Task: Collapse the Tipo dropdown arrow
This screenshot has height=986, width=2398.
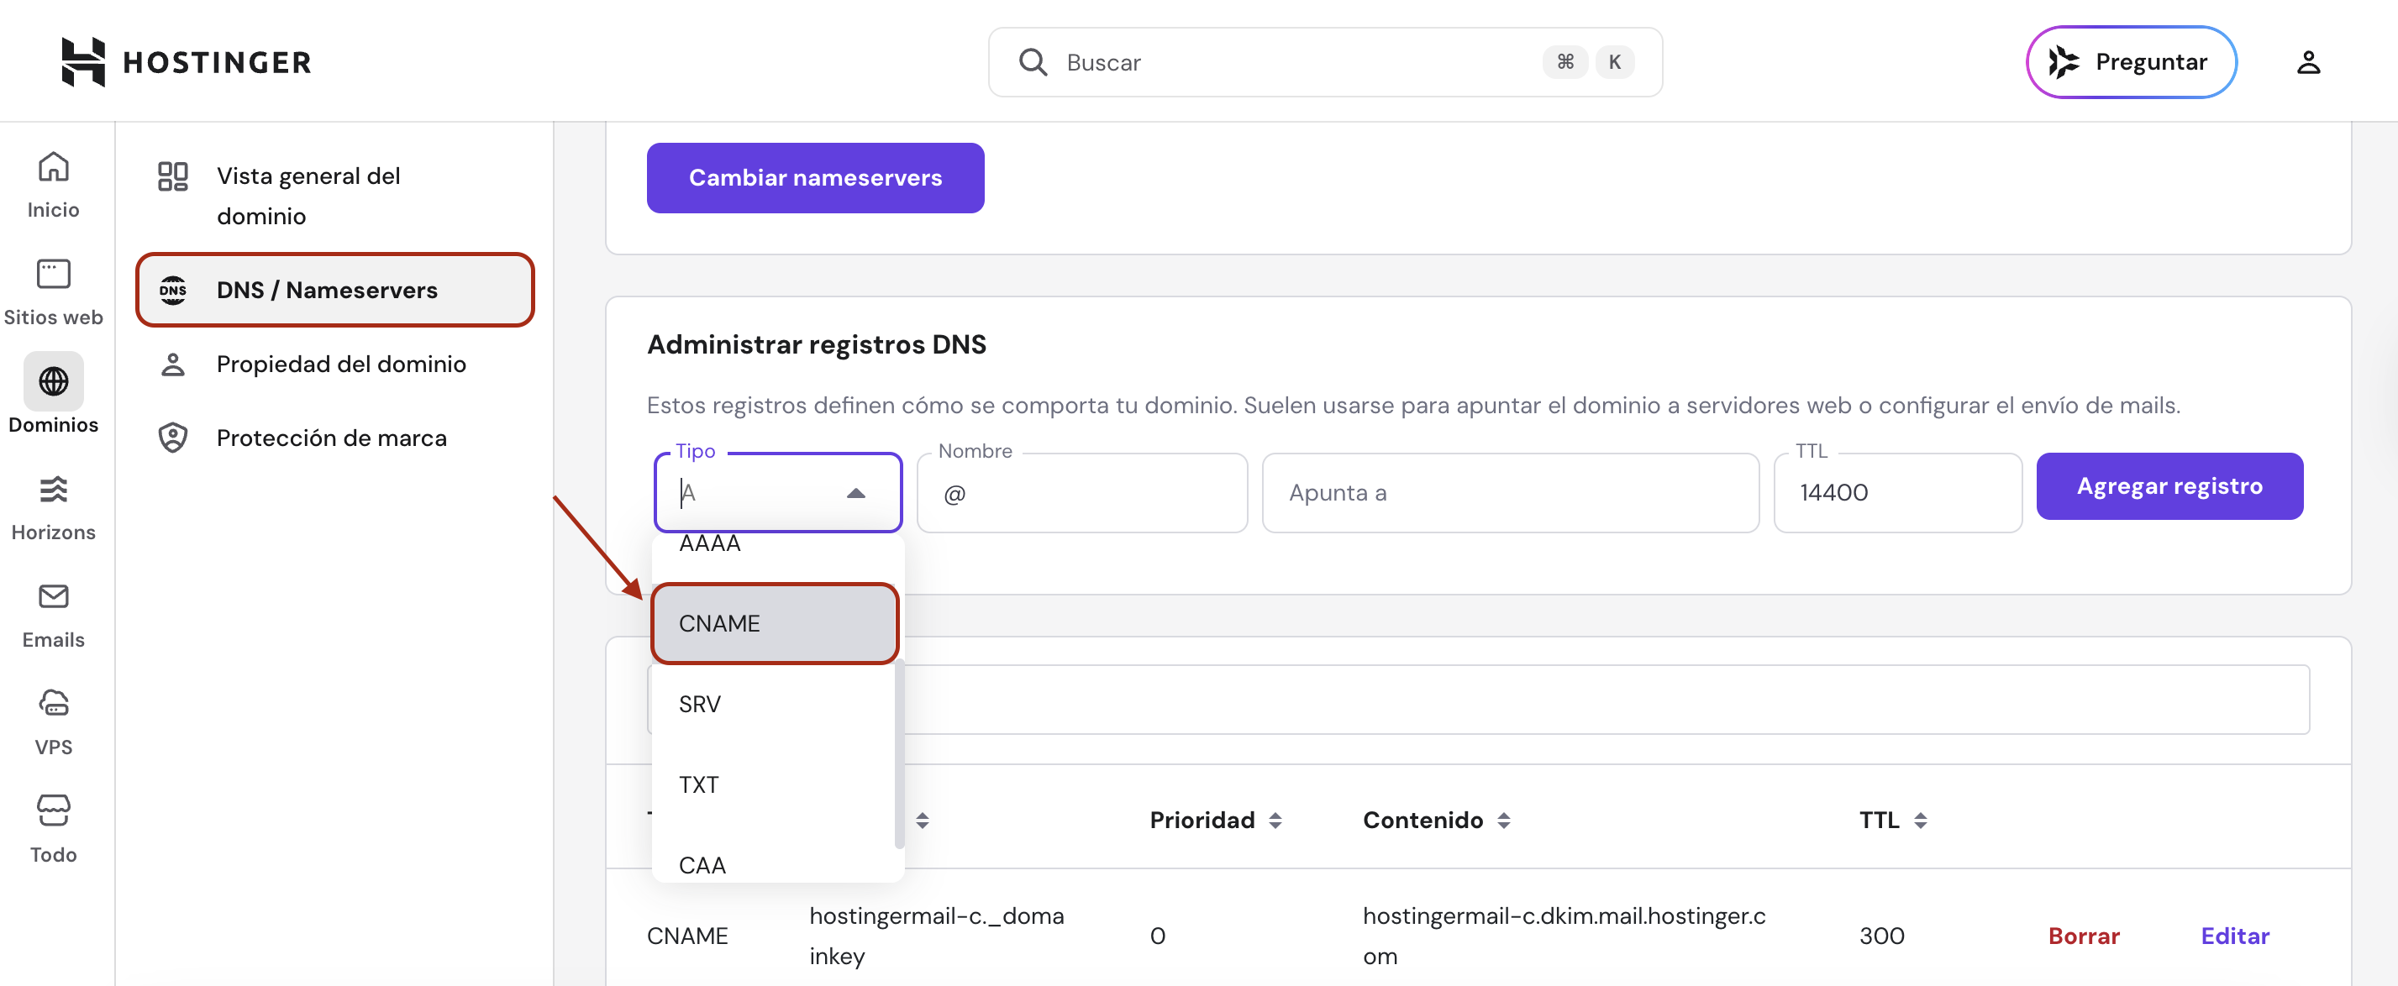Action: [855, 493]
